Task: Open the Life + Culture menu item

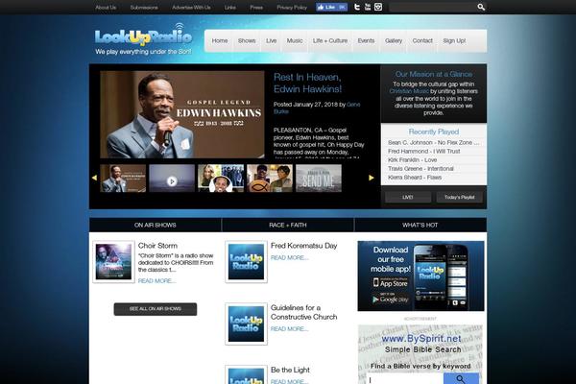Action: pyautogui.click(x=330, y=40)
